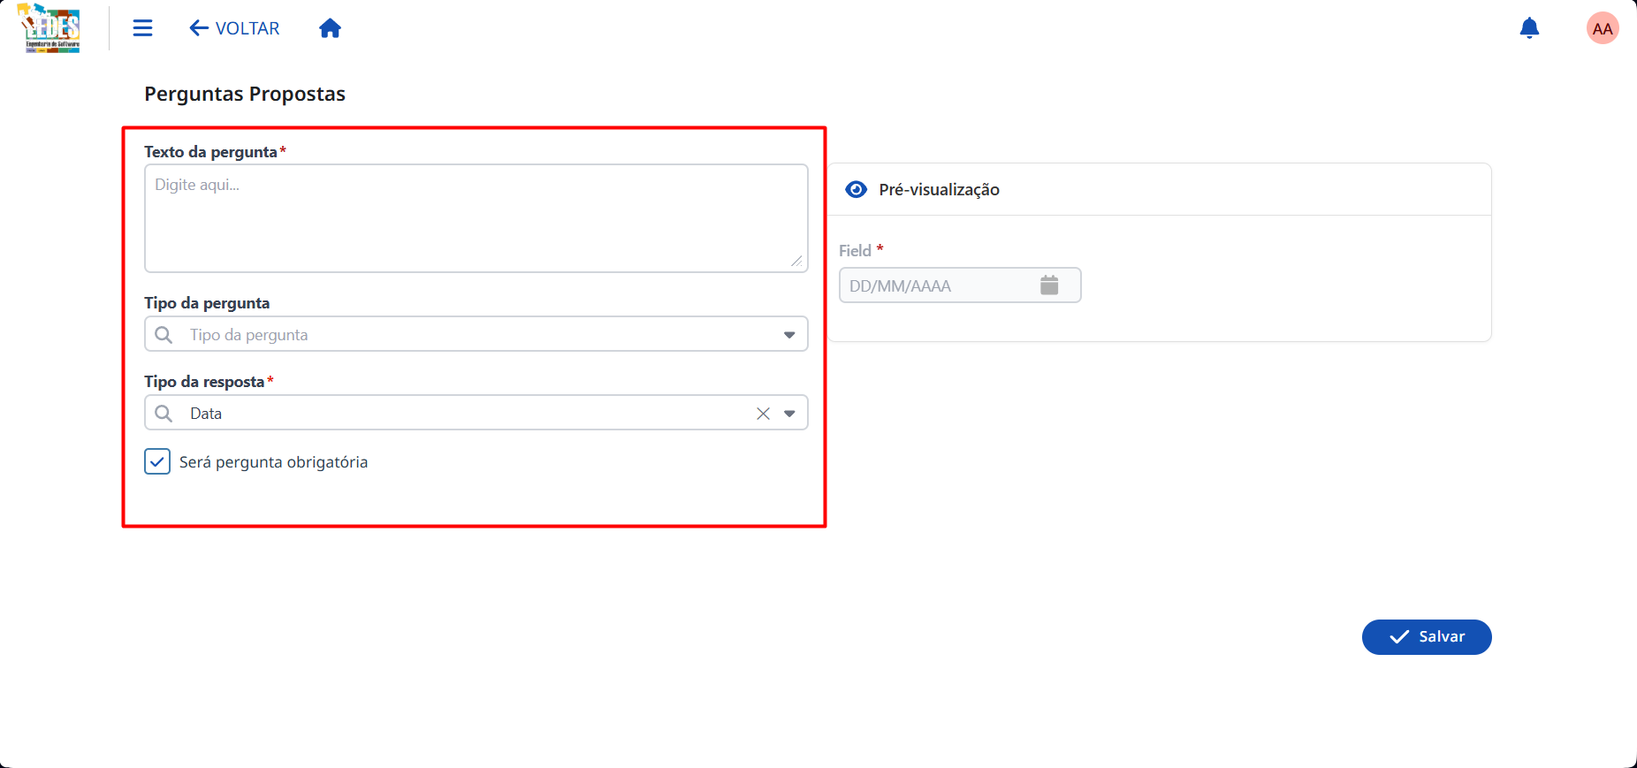Click the Tipo da pergunta search field
The width and height of the screenshot is (1637, 768).
click(476, 334)
